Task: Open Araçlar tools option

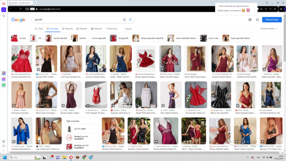Action: pos(128,29)
